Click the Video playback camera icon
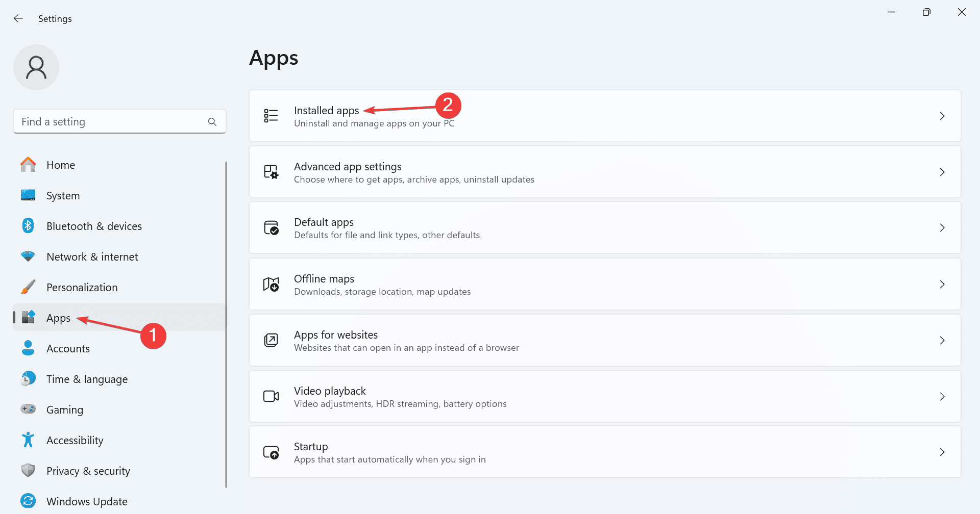Image resolution: width=980 pixels, height=514 pixels. point(271,396)
